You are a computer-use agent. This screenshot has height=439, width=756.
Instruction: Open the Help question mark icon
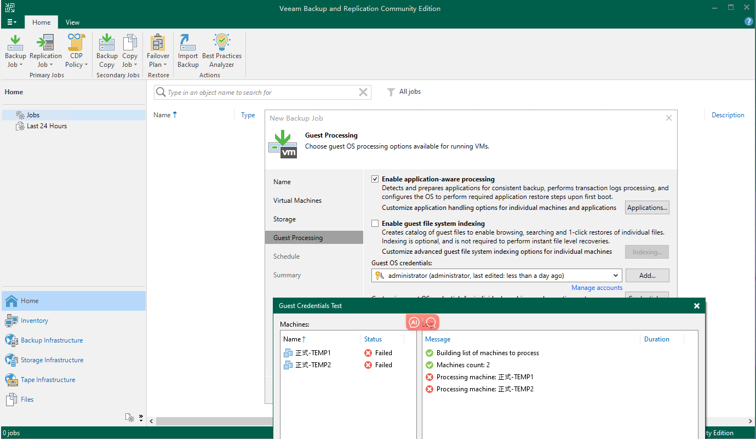(x=748, y=21)
